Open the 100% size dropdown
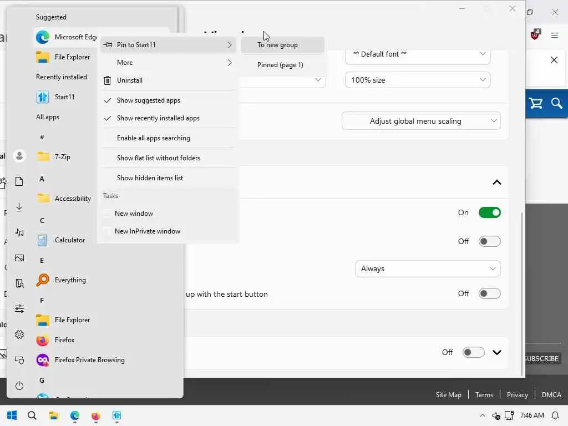This screenshot has height=426, width=568. pos(418,80)
